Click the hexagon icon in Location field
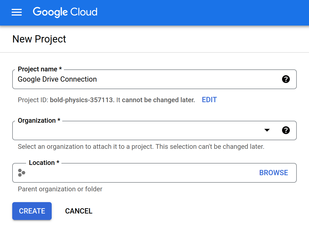309x231 pixels. tap(21, 173)
